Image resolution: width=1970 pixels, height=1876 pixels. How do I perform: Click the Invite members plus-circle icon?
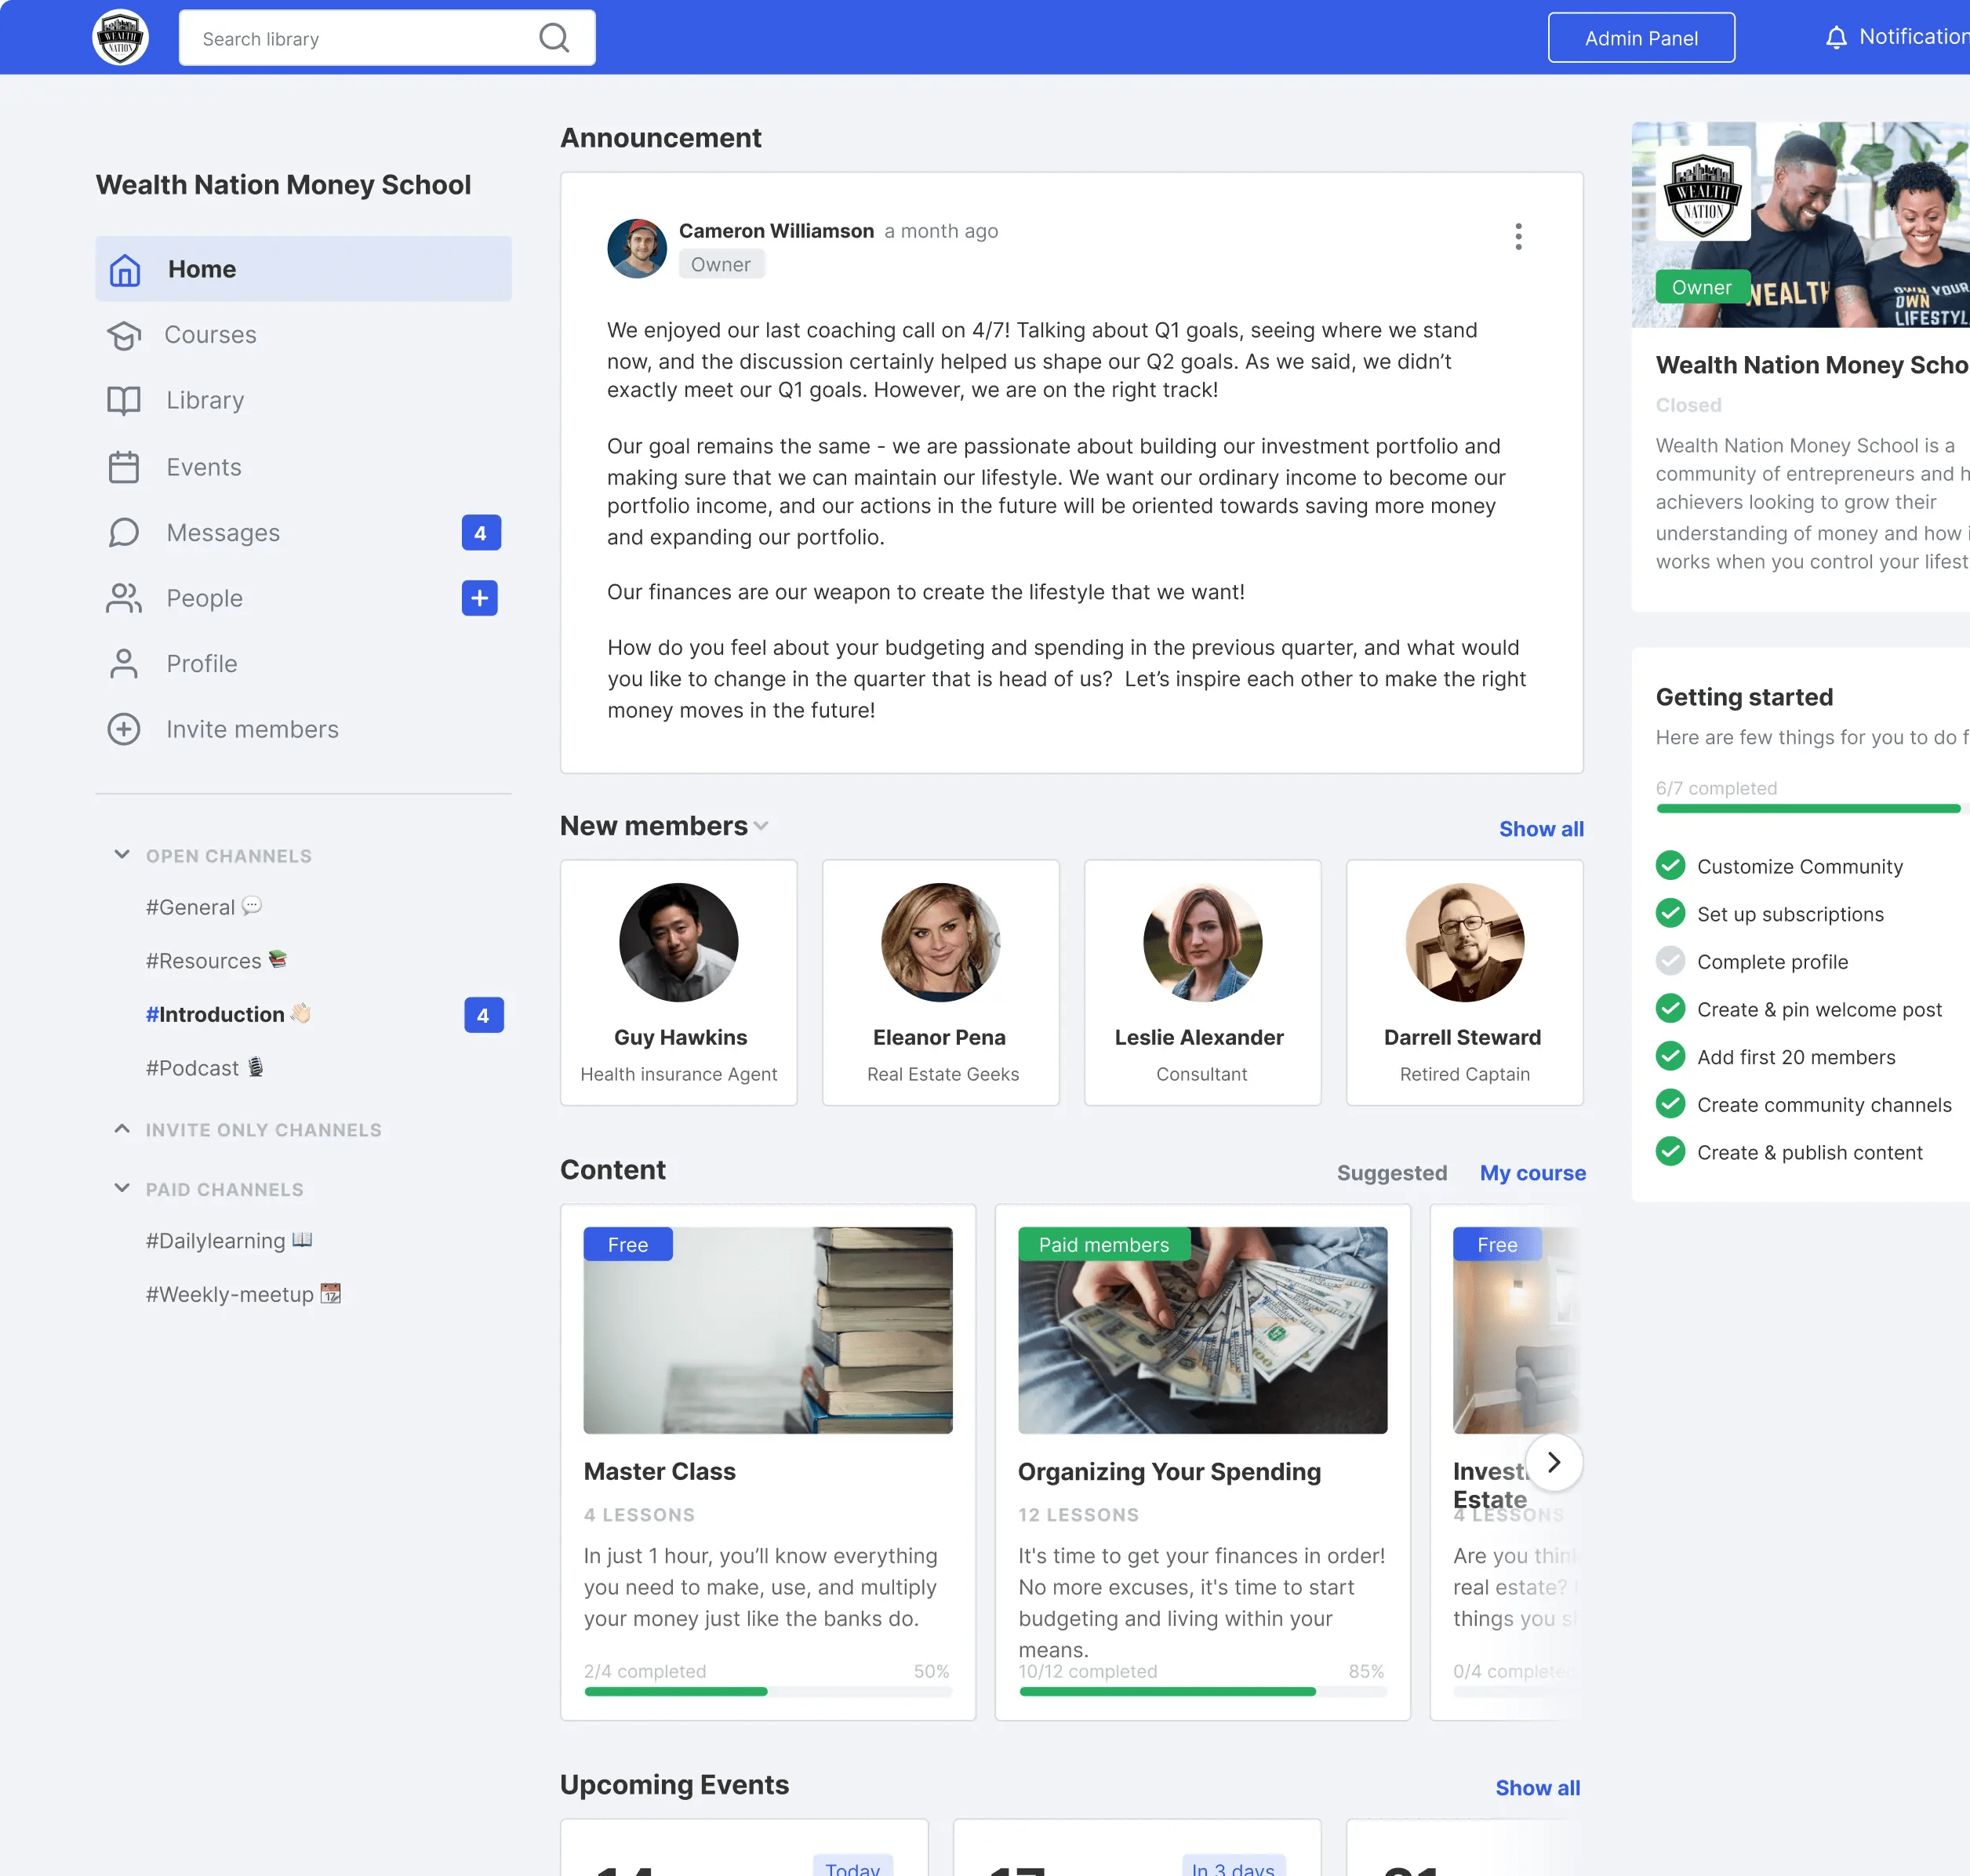124,729
